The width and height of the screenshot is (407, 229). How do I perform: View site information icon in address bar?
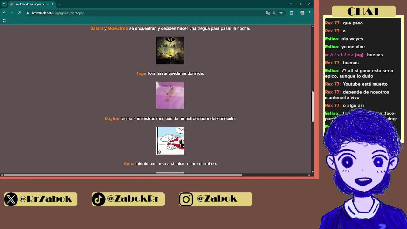[28, 13]
